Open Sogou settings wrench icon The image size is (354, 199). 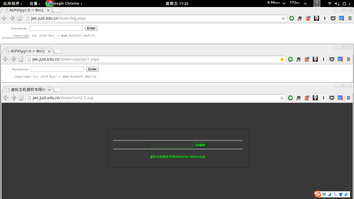point(346,194)
